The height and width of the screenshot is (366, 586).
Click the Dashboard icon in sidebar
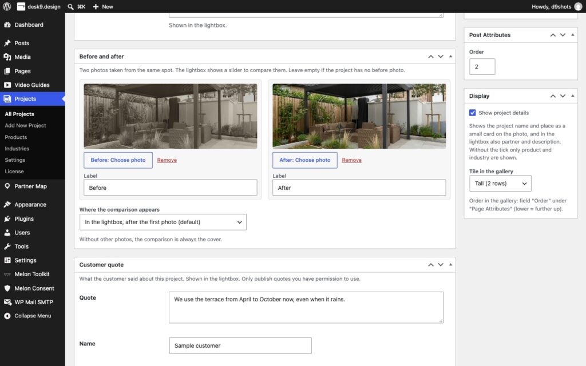point(7,25)
